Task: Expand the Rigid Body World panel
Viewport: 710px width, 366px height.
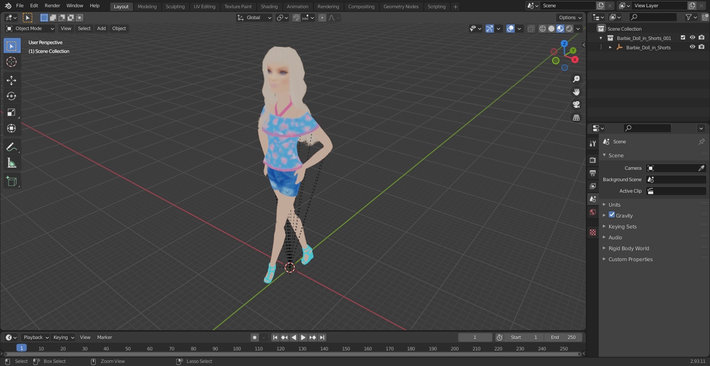Action: point(628,248)
